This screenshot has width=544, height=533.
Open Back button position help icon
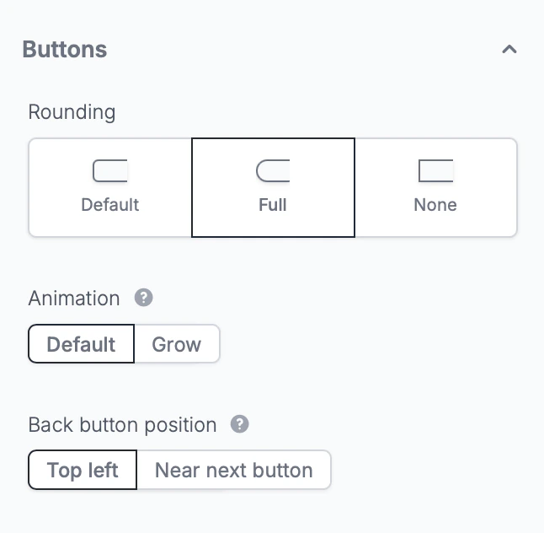click(240, 424)
